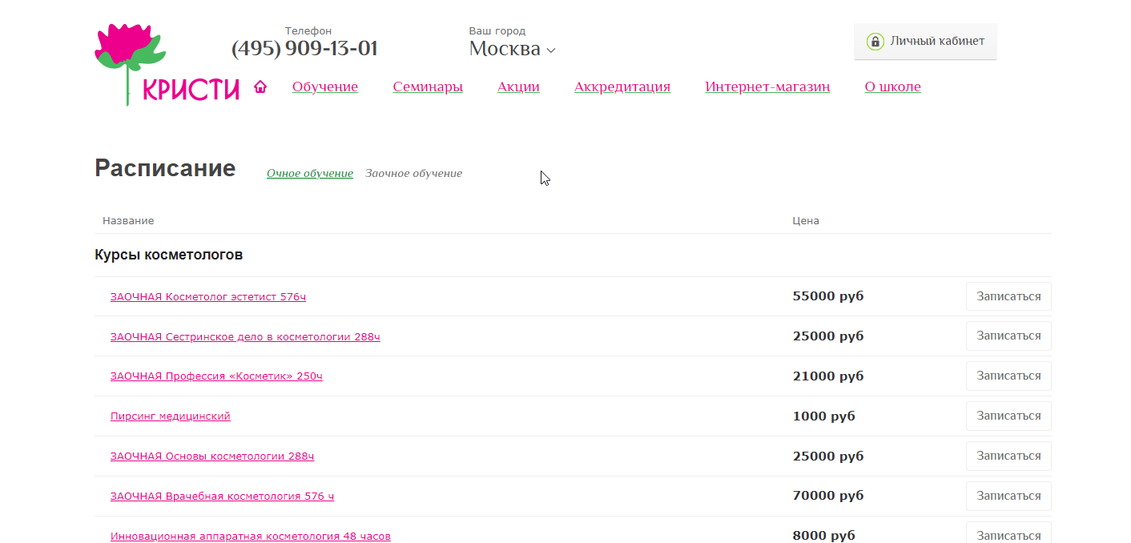This screenshot has width=1131, height=543.
Task: Open ЗАОЧНАЯ Основы косметологии 288ч link
Action: [212, 457]
